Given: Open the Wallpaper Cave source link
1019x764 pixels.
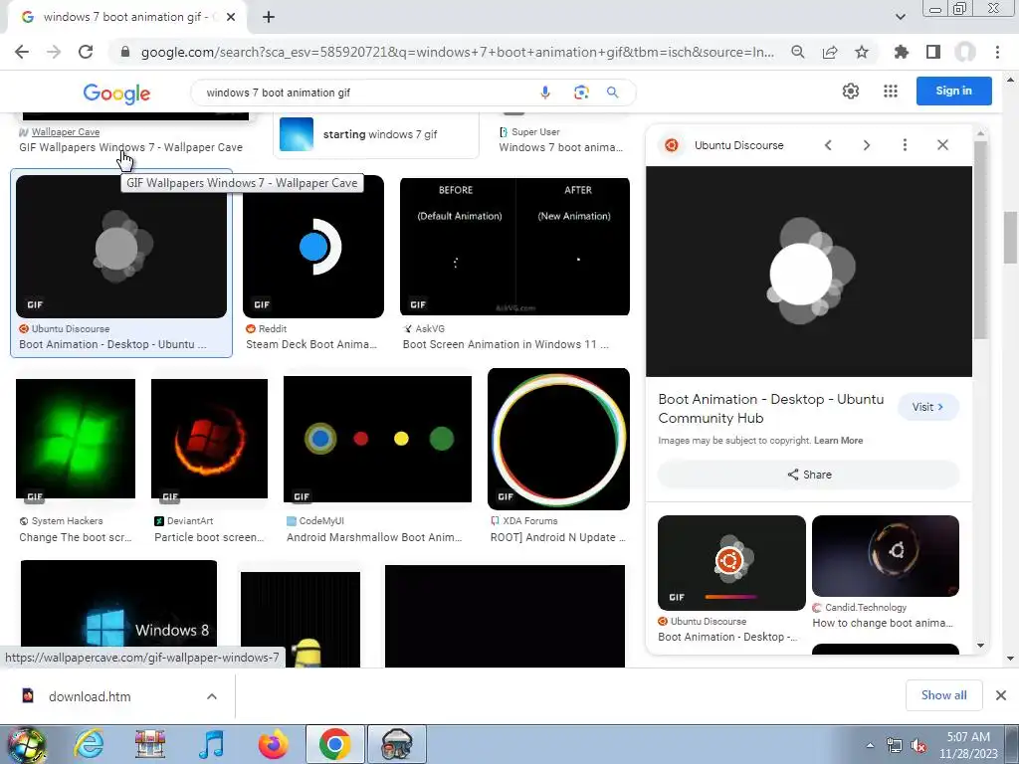Looking at the screenshot, I should click(65, 132).
